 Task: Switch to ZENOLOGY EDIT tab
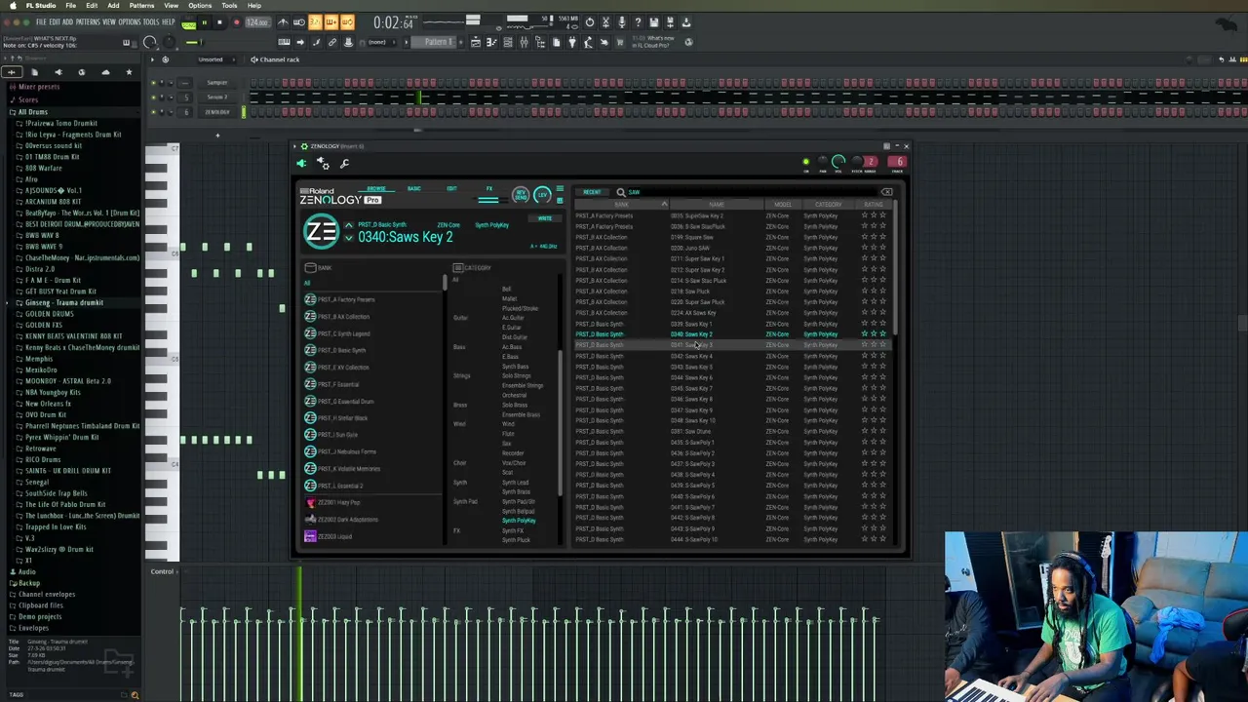click(451, 188)
